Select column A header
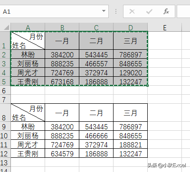 coord(28,27)
